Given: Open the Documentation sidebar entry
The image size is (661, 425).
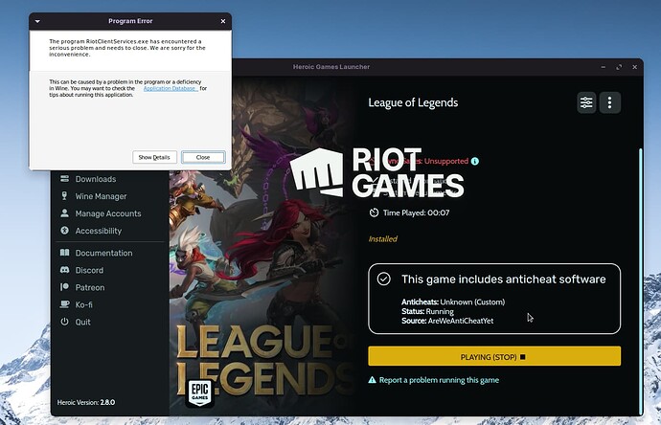Looking at the screenshot, I should (x=103, y=253).
